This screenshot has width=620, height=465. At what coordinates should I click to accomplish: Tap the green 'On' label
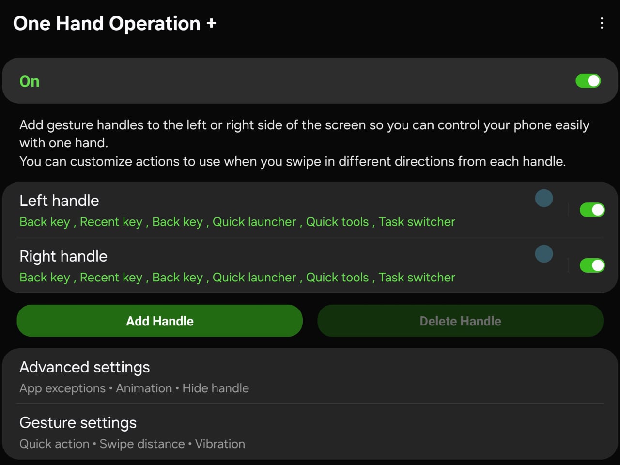pyautogui.click(x=30, y=81)
